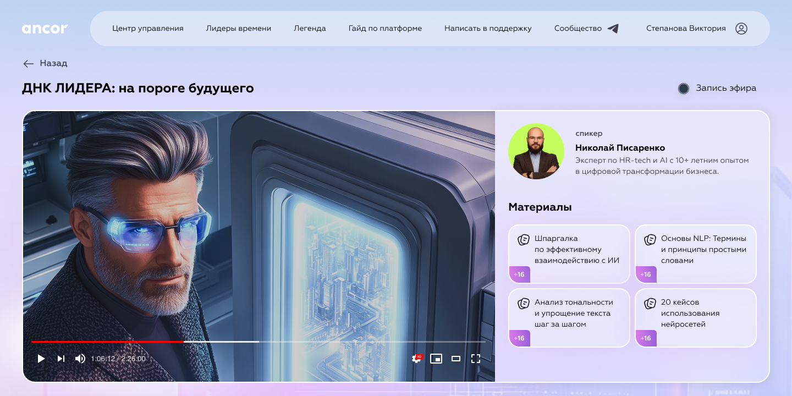Go to Лидеры времени page
792x396 pixels.
(239, 29)
